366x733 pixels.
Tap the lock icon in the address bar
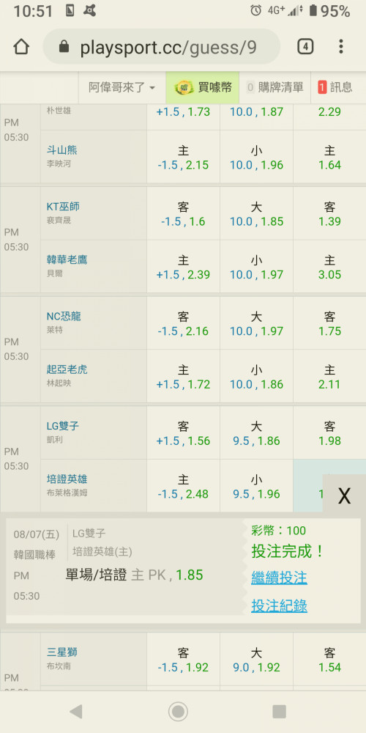tap(64, 47)
